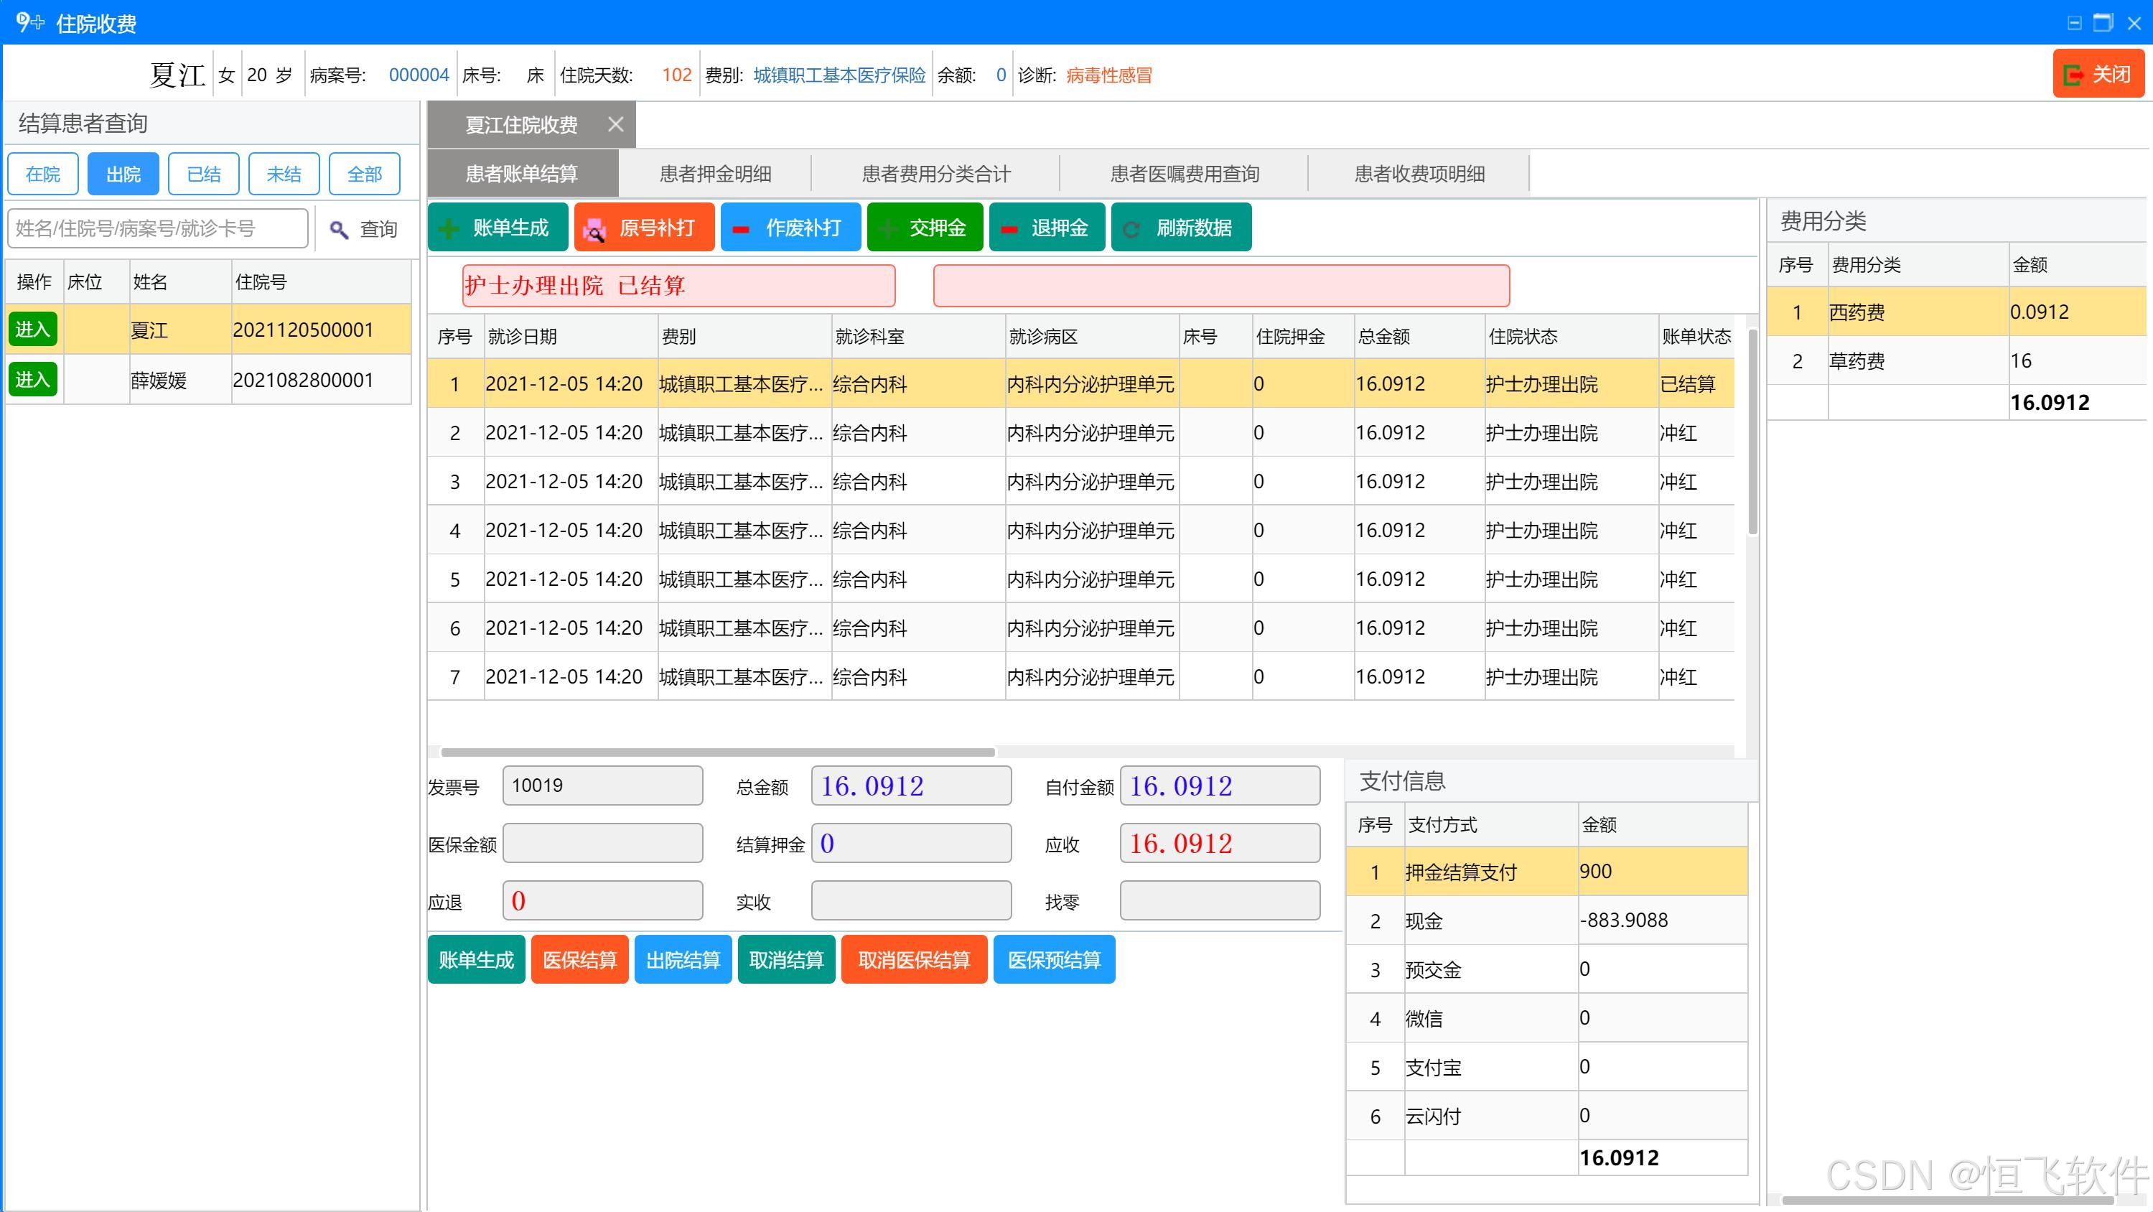Image resolution: width=2153 pixels, height=1212 pixels.
Task: Click the bill table horizontal scrollbar
Action: click(x=717, y=752)
